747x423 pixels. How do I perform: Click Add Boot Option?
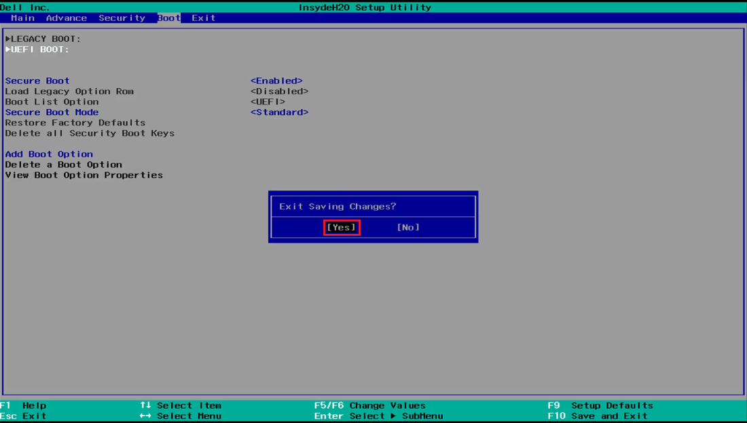pos(49,155)
